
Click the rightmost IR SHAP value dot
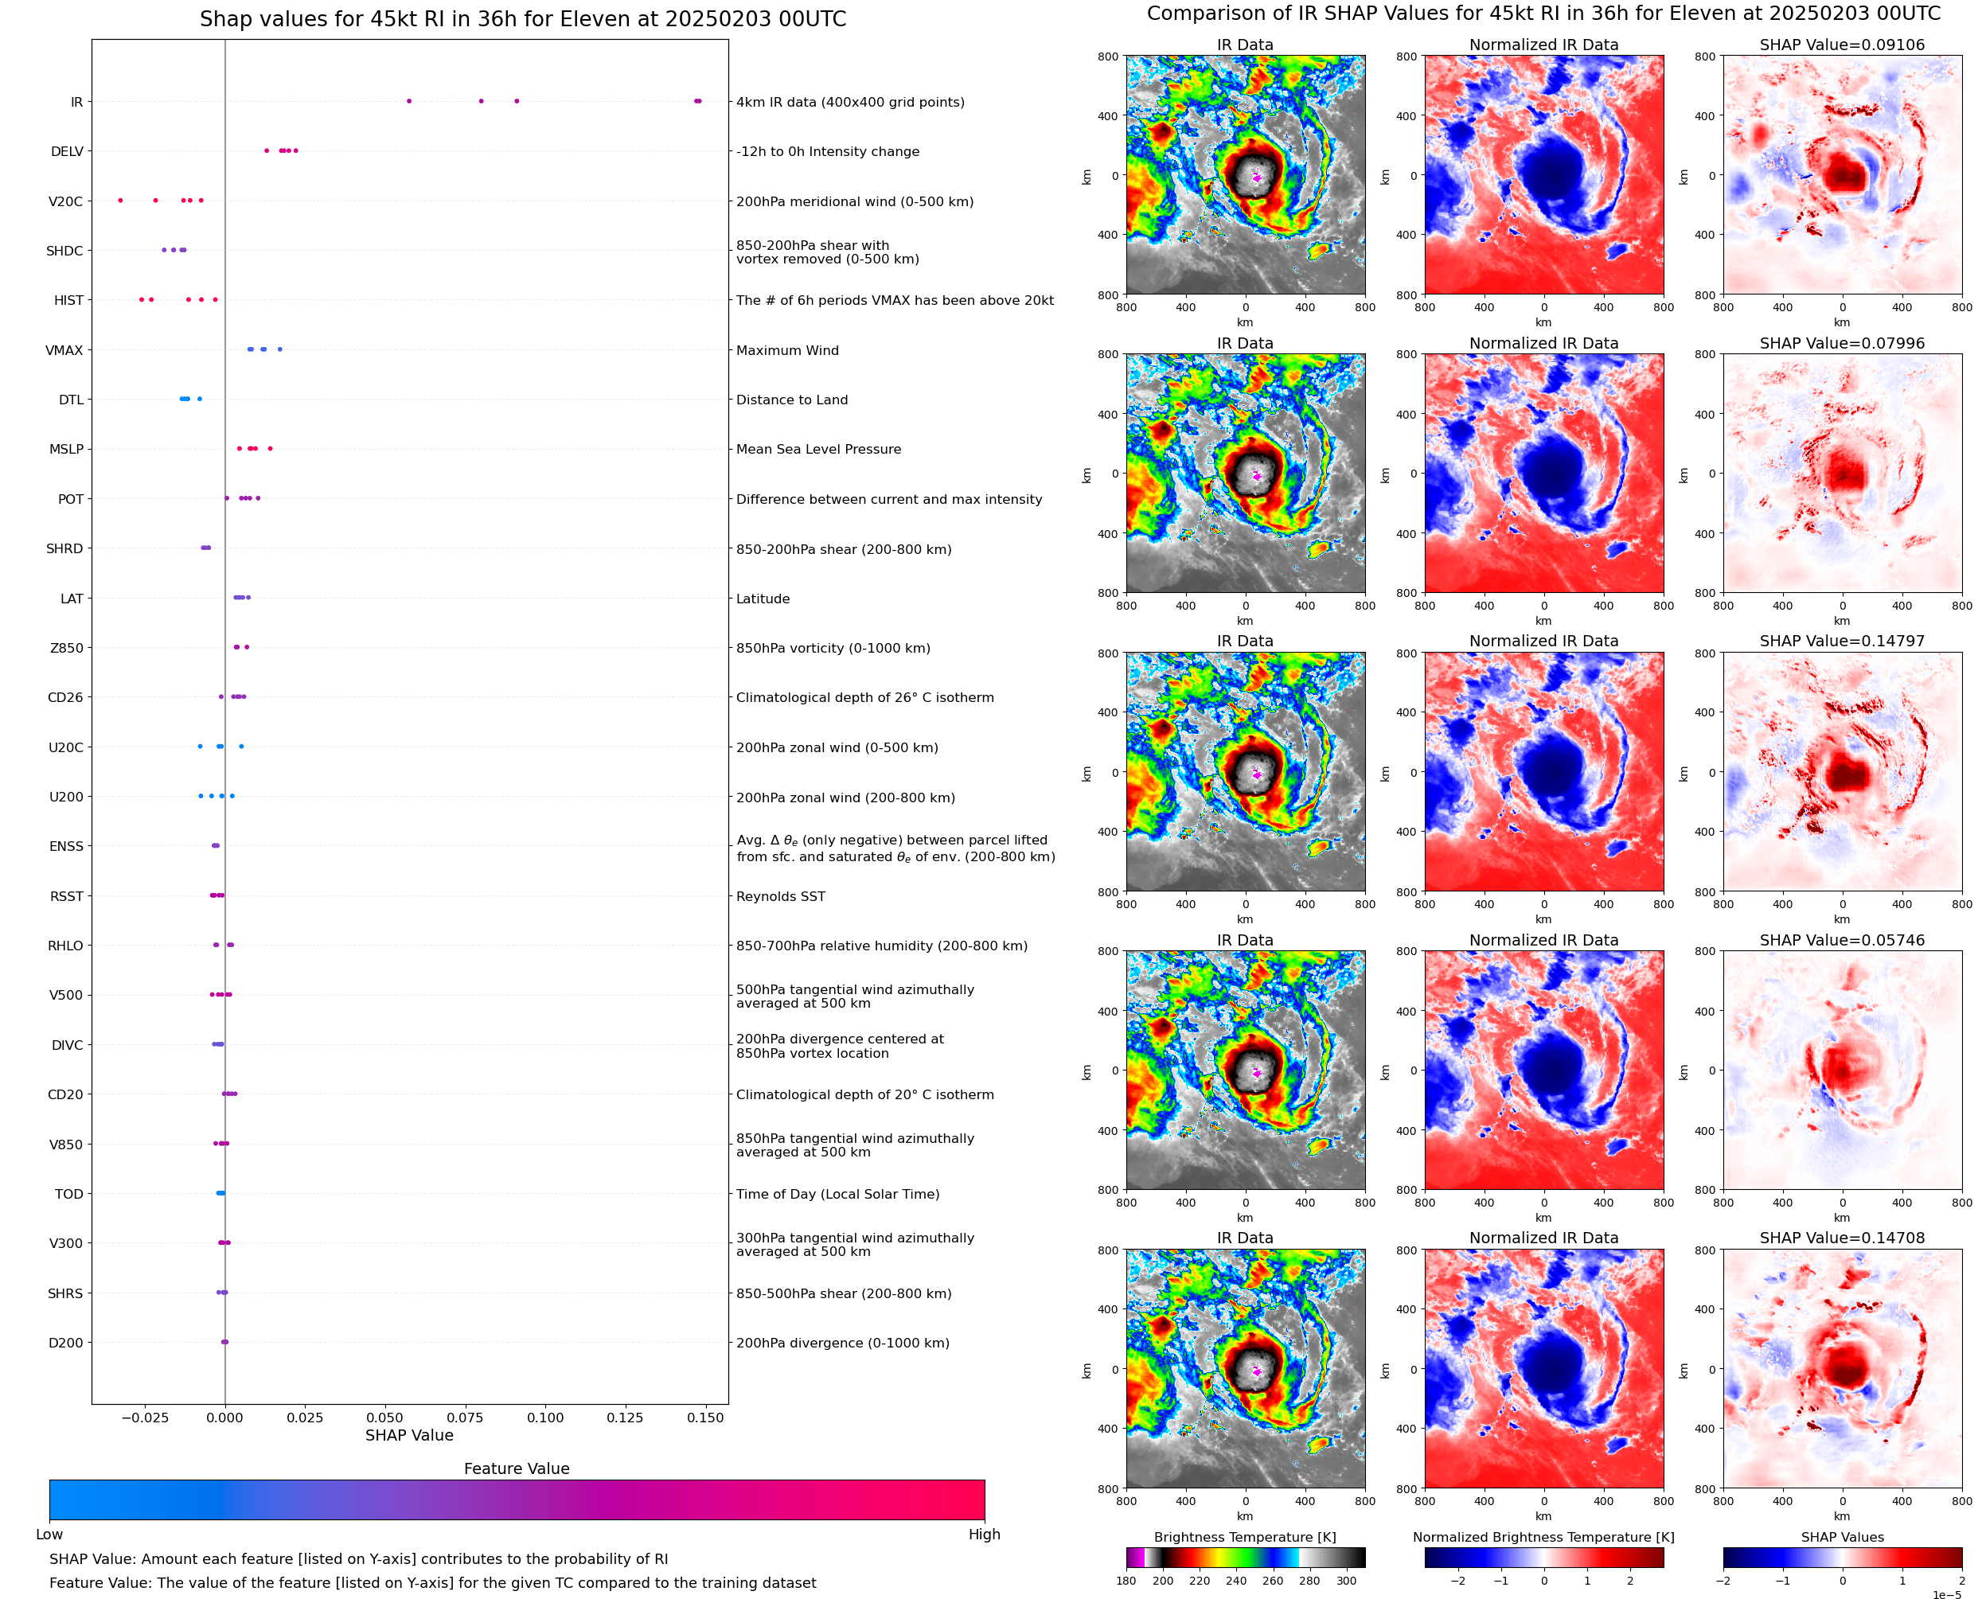pos(698,101)
